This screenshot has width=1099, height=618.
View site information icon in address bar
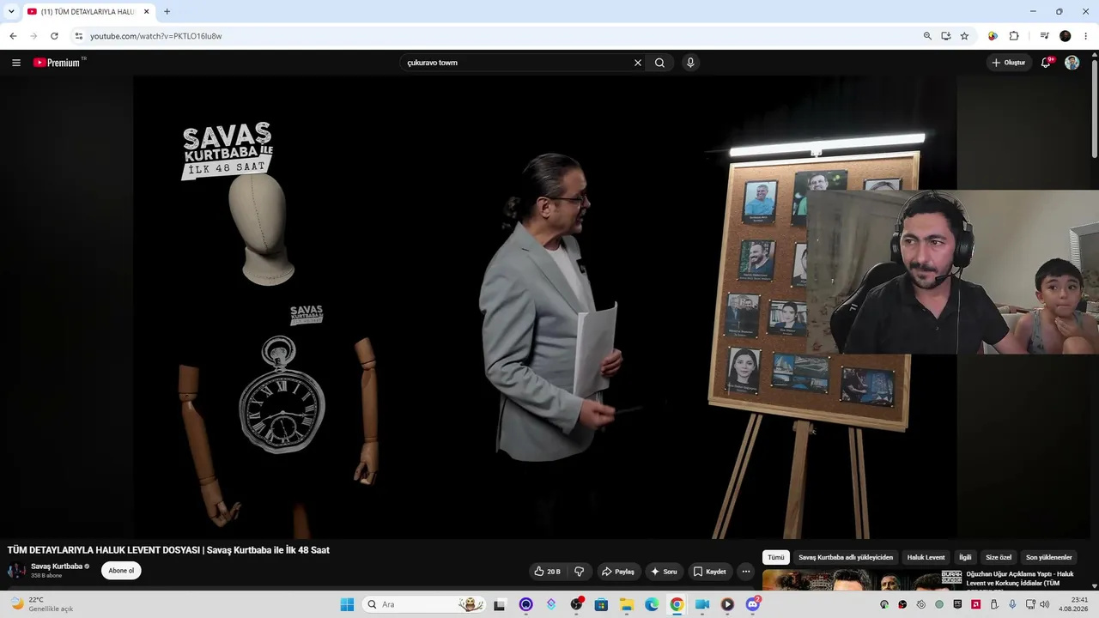pyautogui.click(x=79, y=36)
